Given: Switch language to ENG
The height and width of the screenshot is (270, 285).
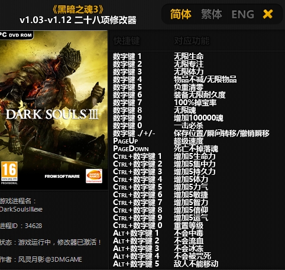Looking at the screenshot, I should pyautogui.click(x=242, y=14).
